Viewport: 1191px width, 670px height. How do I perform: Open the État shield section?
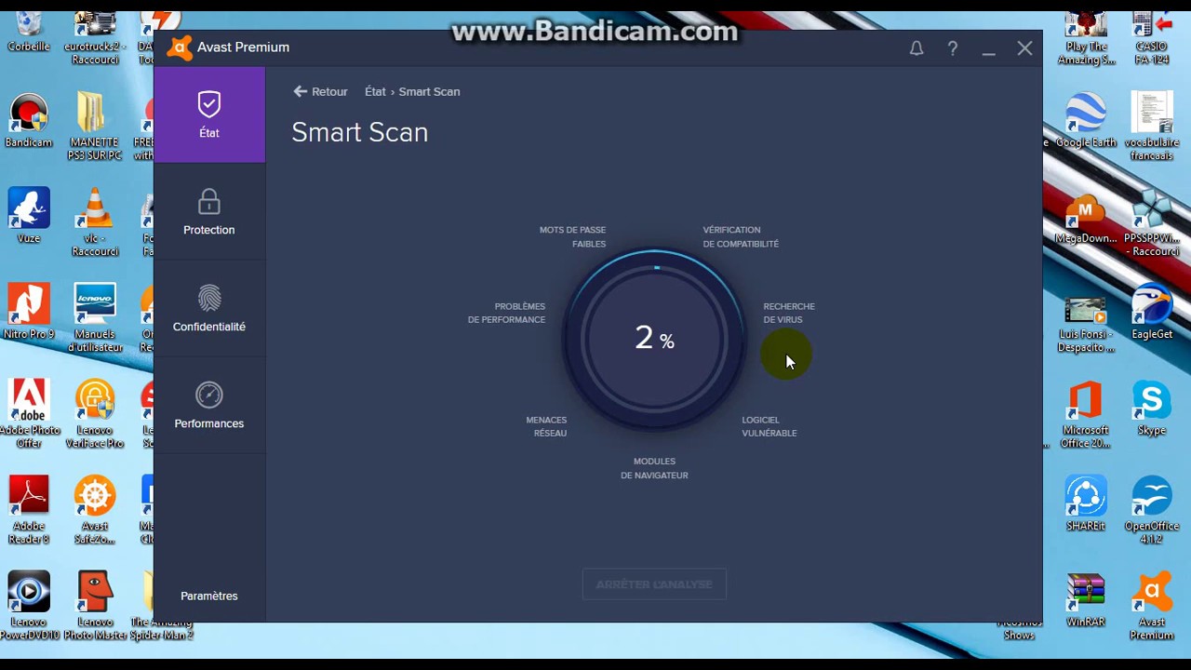click(x=209, y=115)
